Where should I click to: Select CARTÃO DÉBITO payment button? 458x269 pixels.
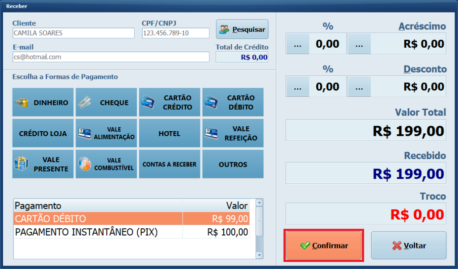coord(233,103)
